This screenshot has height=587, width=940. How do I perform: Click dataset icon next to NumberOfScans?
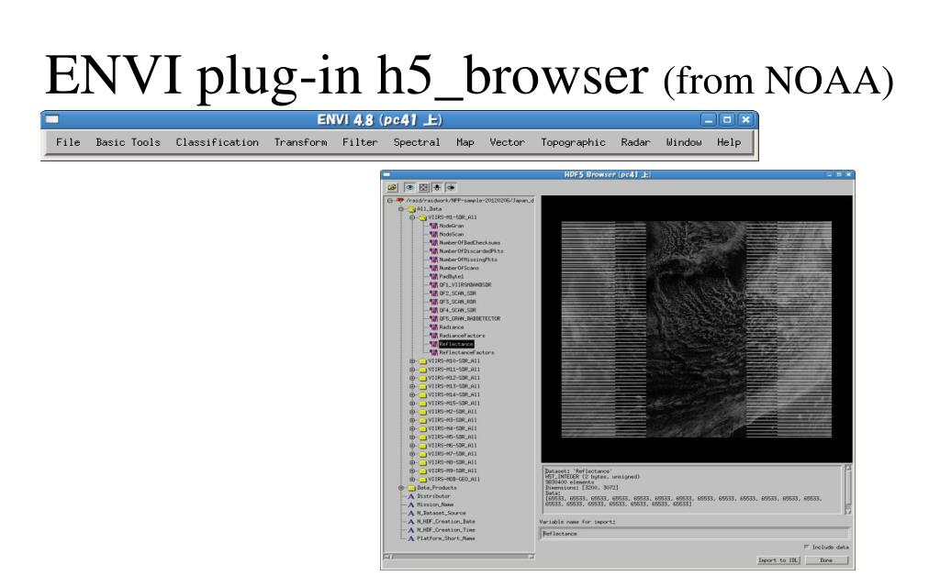[x=434, y=268]
